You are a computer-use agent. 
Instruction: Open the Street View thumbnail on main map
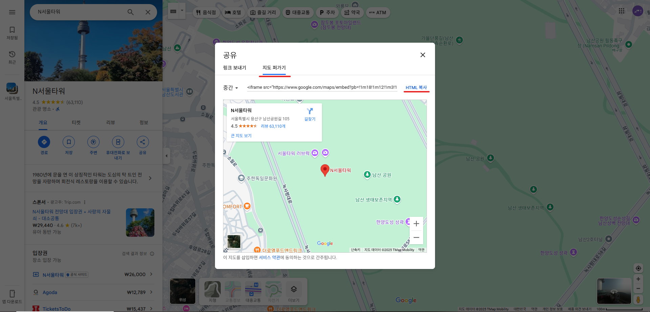tap(614, 291)
